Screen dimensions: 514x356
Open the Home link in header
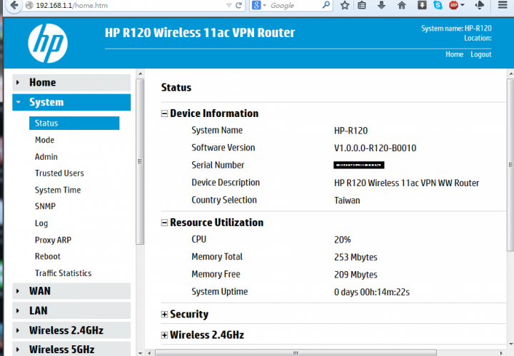coord(454,54)
